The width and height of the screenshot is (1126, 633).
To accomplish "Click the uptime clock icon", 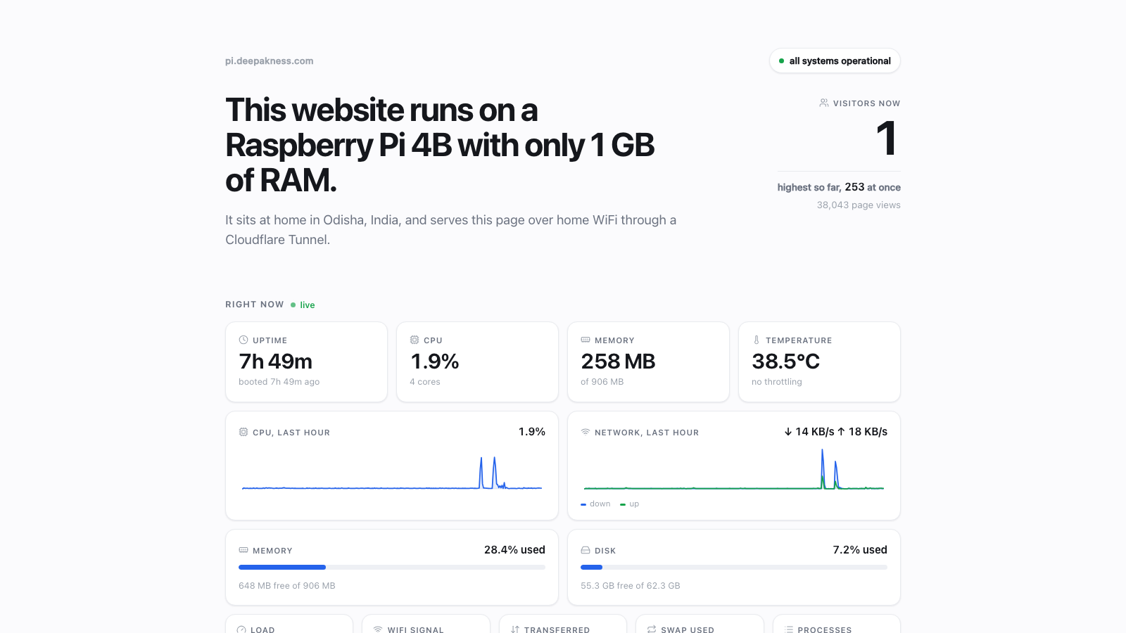I will [x=243, y=340].
